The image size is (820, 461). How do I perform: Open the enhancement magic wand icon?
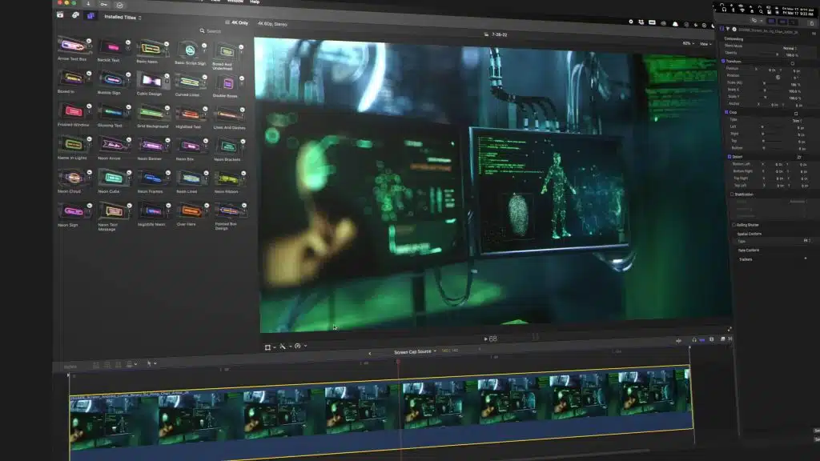coord(283,347)
